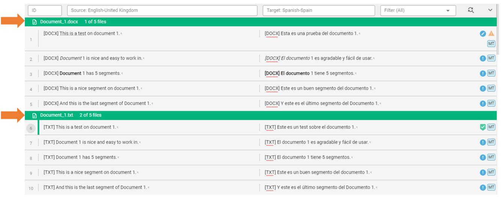This screenshot has width=501, height=203.
Task: Click in the ID filter field
Action: 45,10
